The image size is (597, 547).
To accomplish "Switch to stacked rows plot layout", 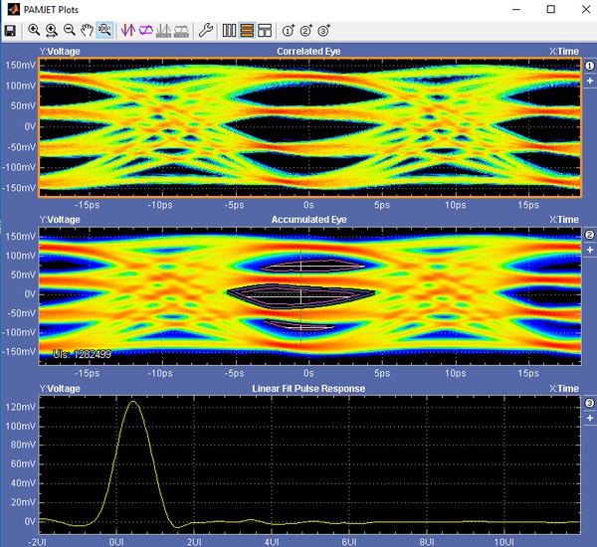I will (x=248, y=31).
